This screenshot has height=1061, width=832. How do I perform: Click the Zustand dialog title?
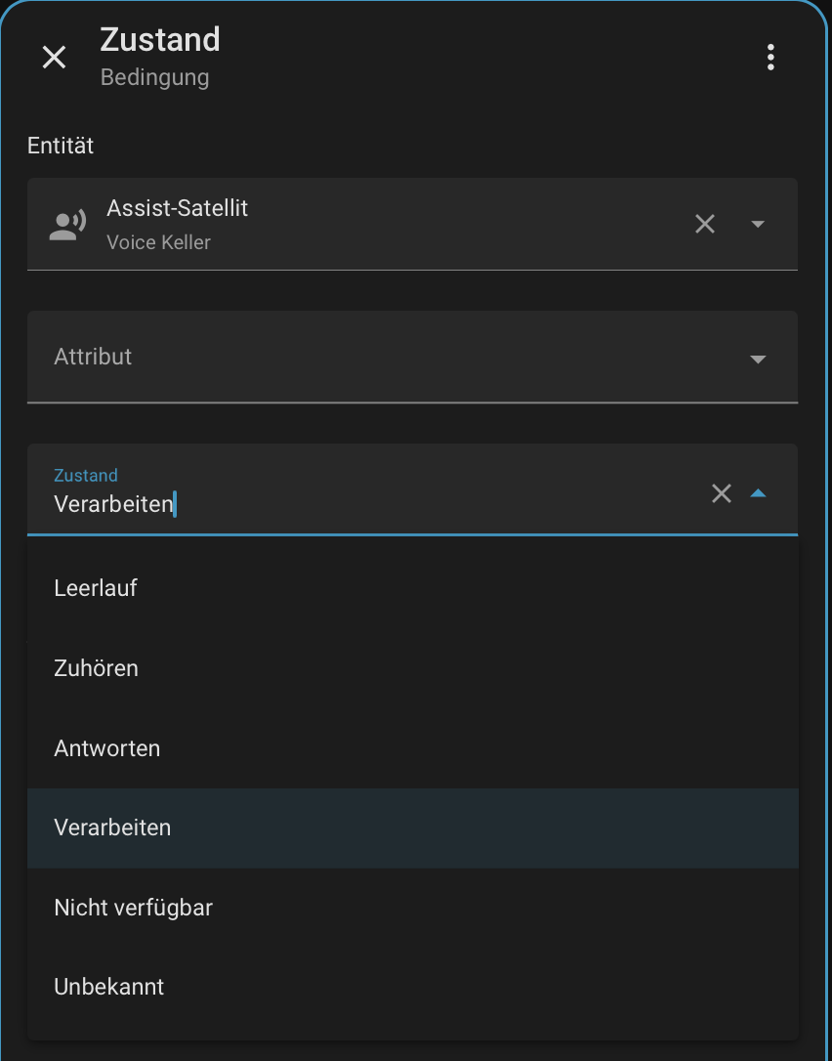[x=160, y=40]
